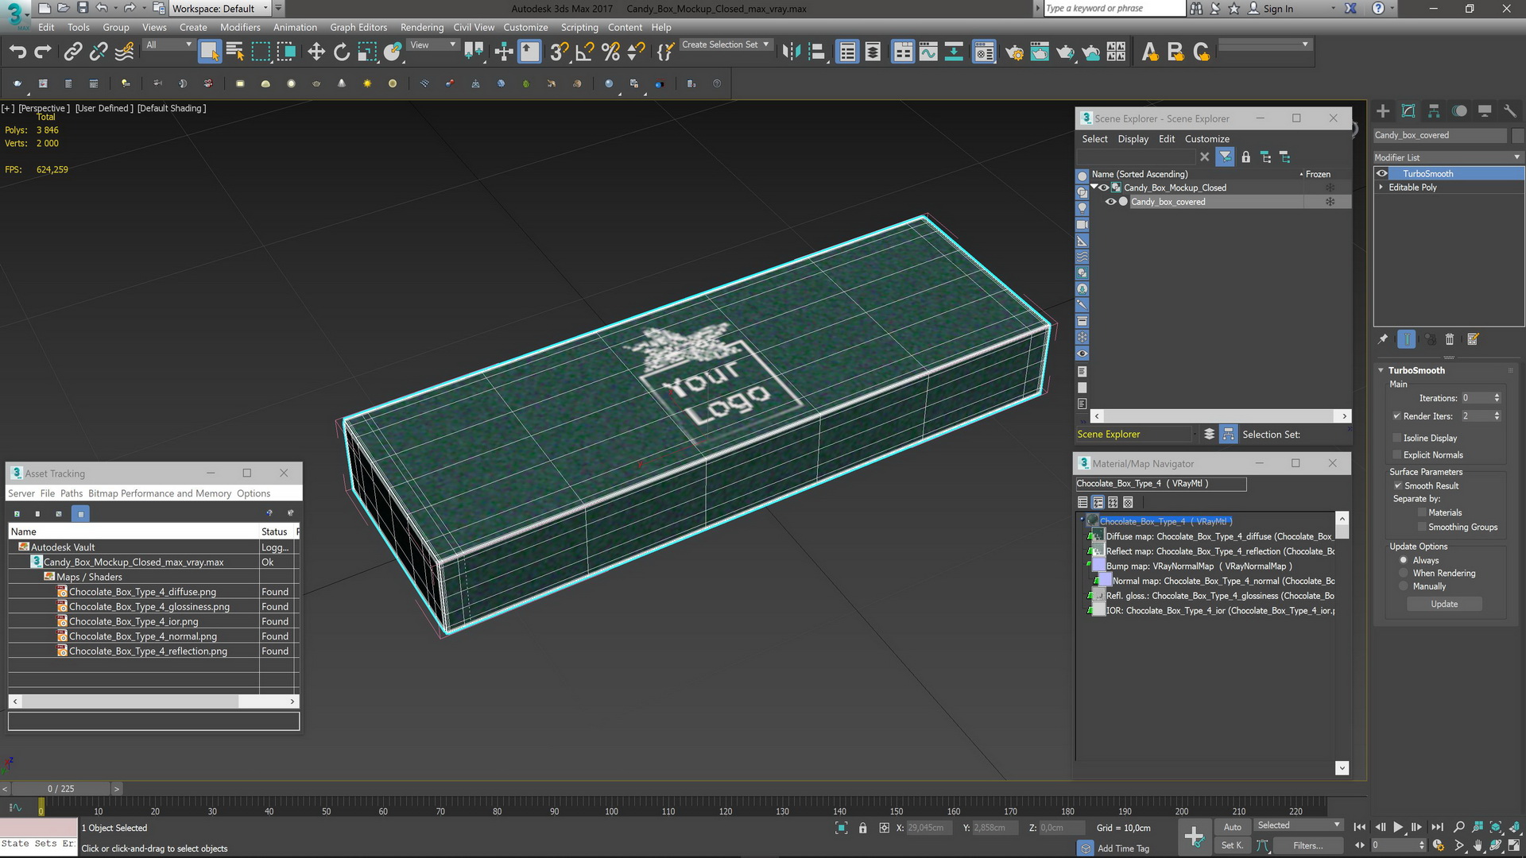Switch to the Modify command panel tab
The height and width of the screenshot is (858, 1526).
point(1408,111)
